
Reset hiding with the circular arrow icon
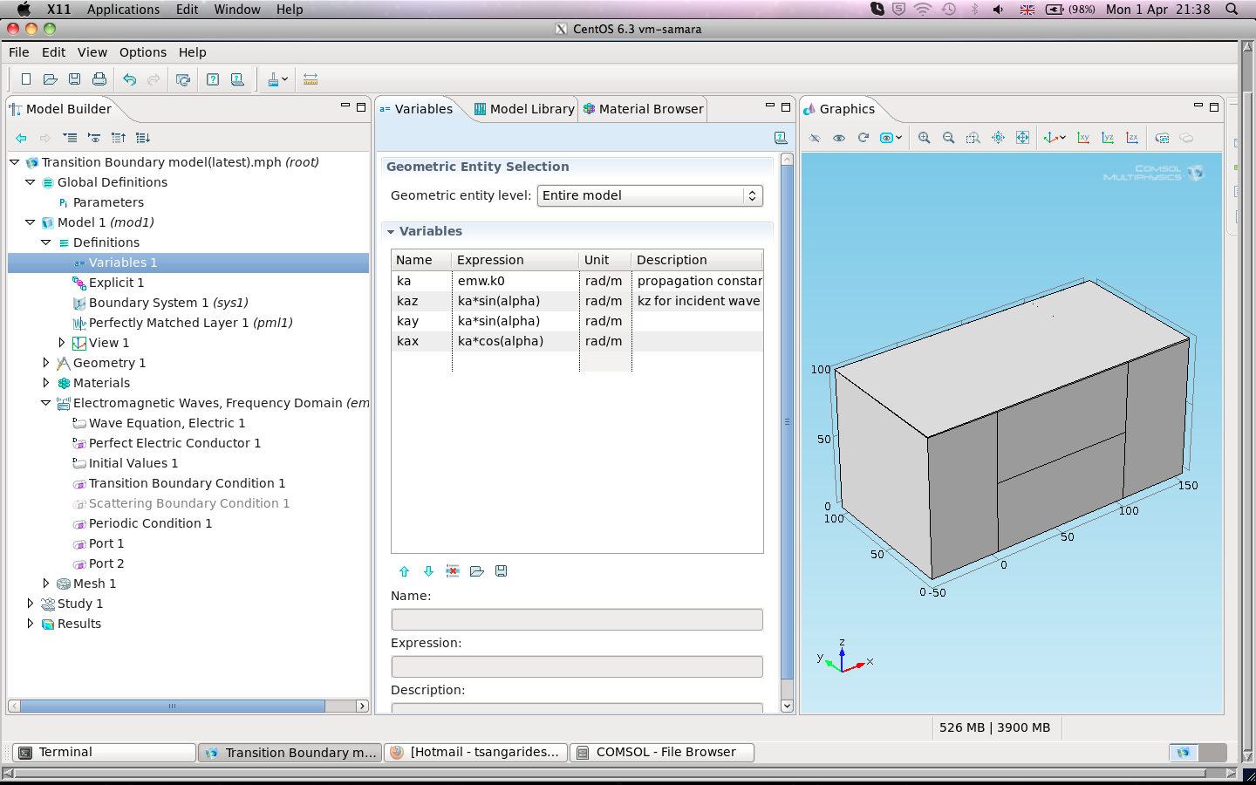click(863, 138)
